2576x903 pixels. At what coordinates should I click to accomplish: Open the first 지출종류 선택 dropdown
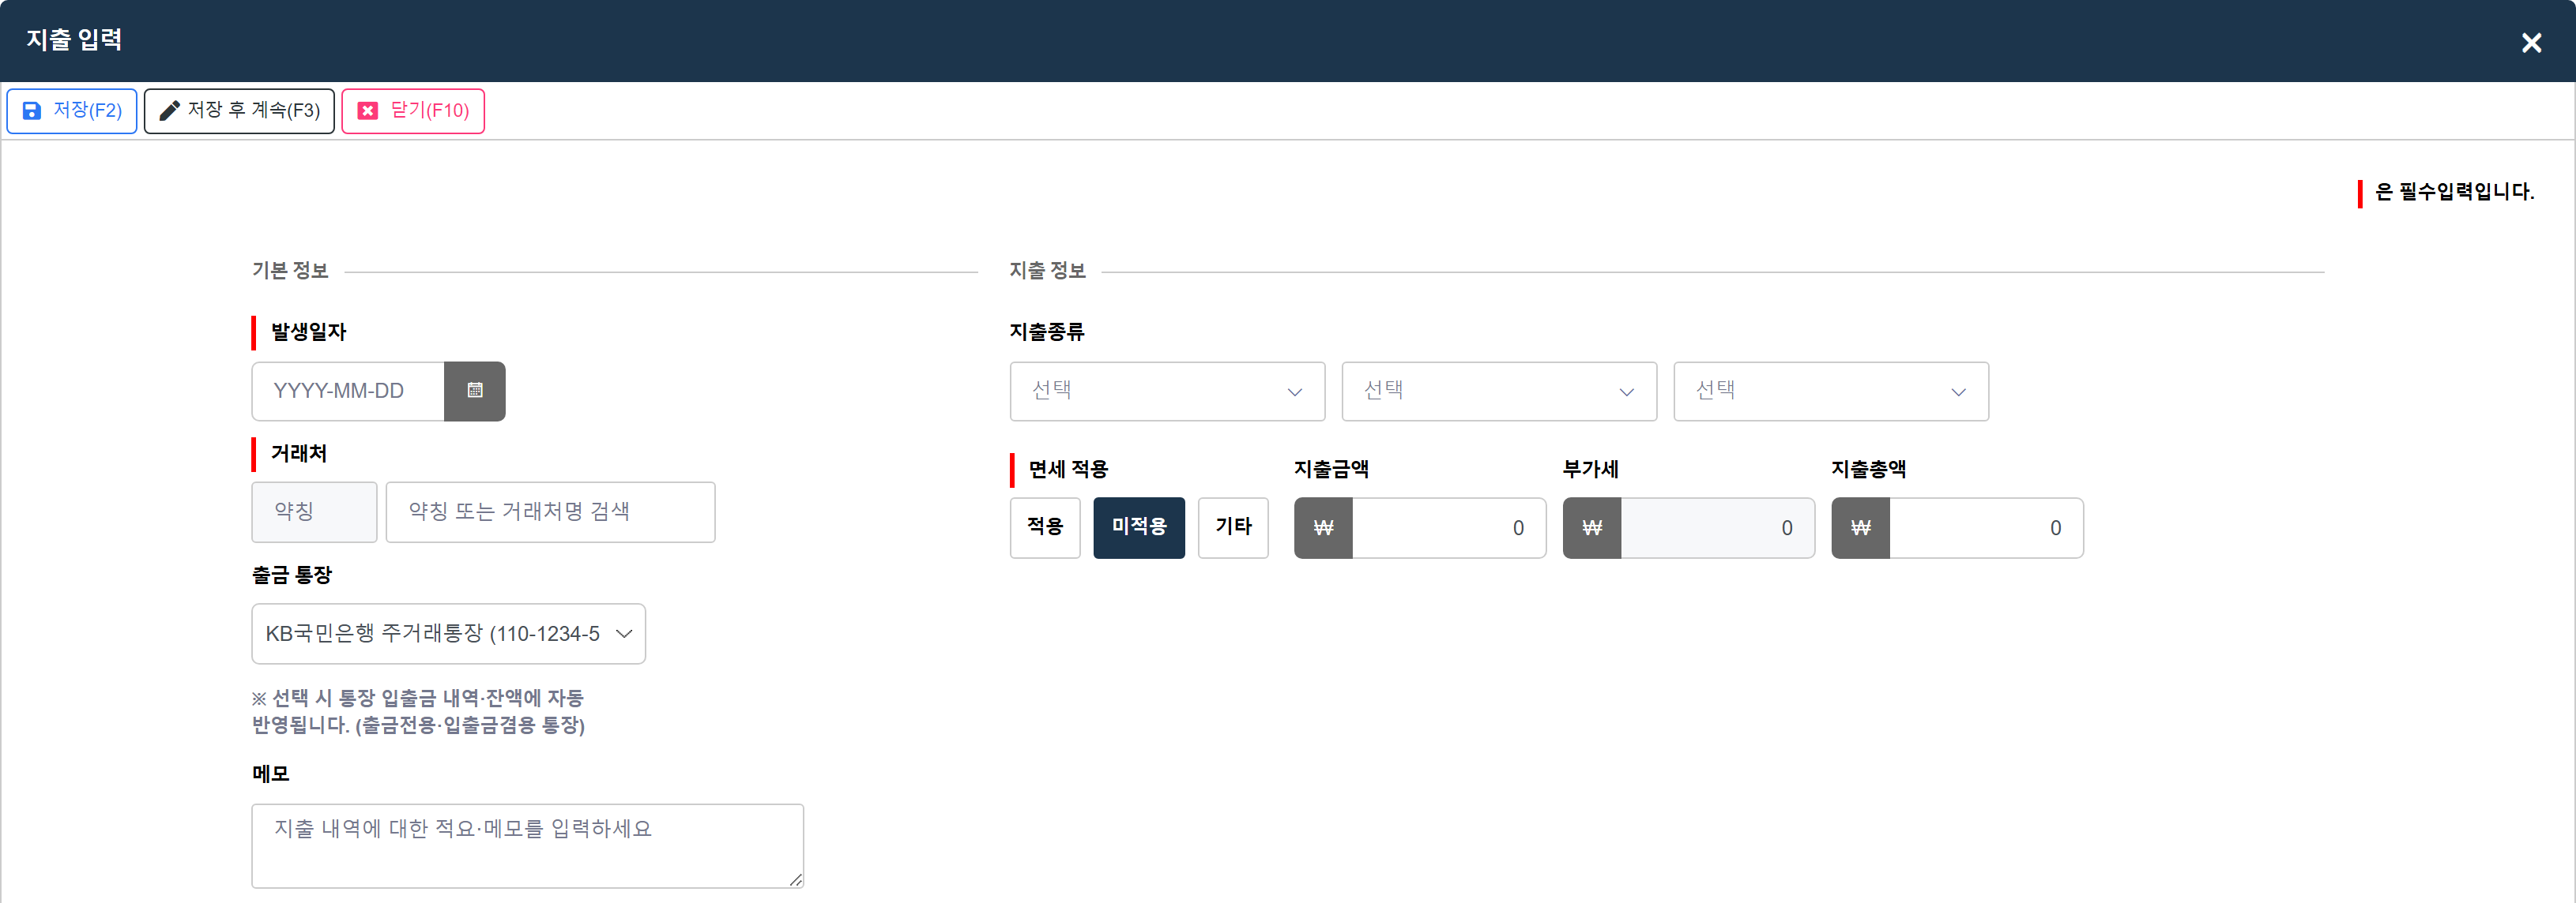pos(1167,391)
